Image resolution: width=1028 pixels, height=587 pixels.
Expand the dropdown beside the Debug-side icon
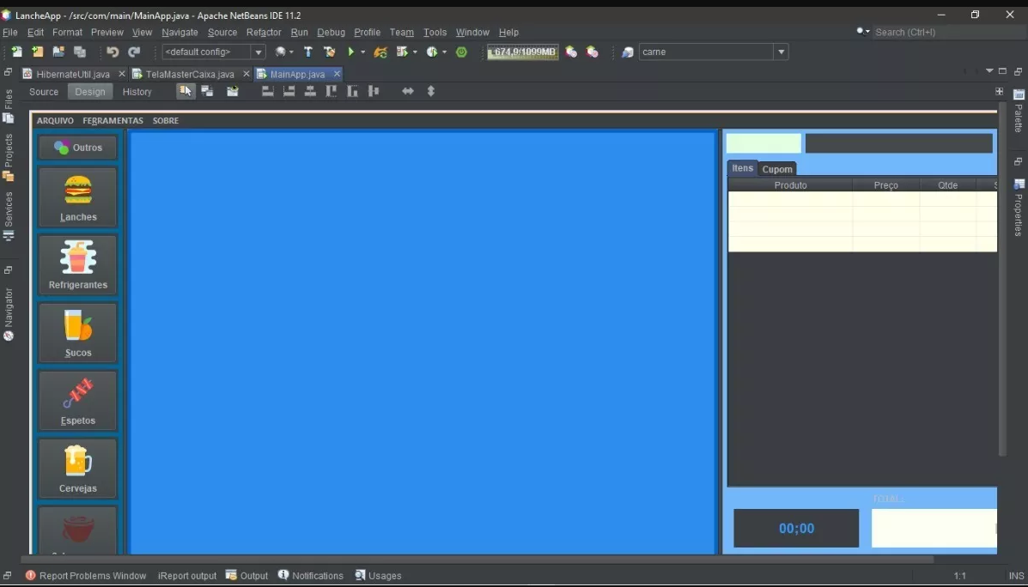415,51
